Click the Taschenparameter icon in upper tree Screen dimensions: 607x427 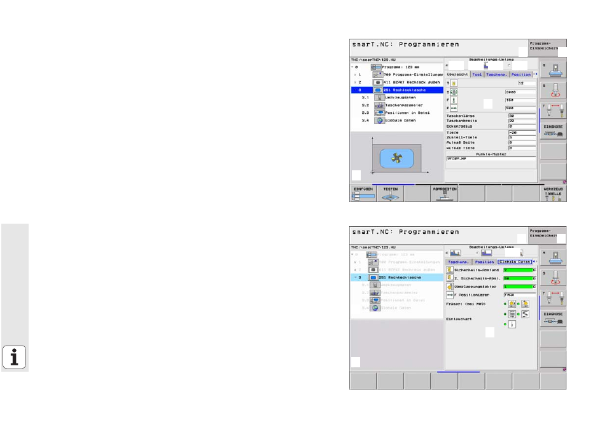(379, 105)
